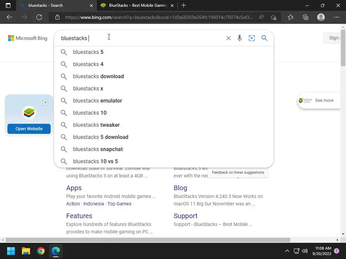Viewport: 346px width, 259px height.
Task: Open Collections icon in toolbar
Action: pos(305,17)
